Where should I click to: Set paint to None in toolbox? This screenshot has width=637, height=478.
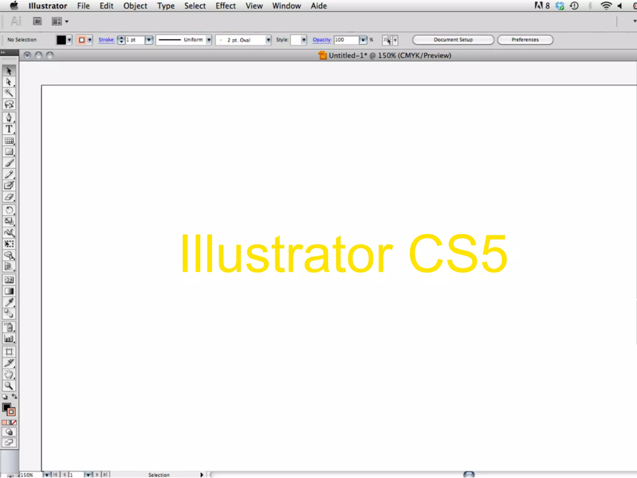(14, 422)
